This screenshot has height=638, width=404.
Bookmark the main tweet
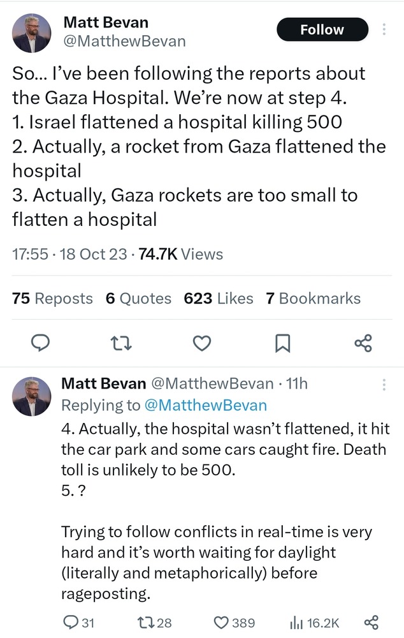[282, 344]
